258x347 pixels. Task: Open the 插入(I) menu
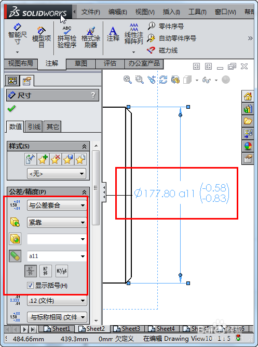[171, 12]
